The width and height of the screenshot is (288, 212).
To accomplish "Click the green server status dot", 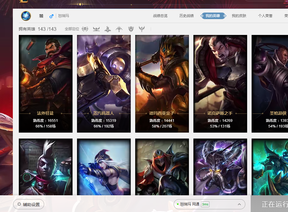I will (178, 204).
